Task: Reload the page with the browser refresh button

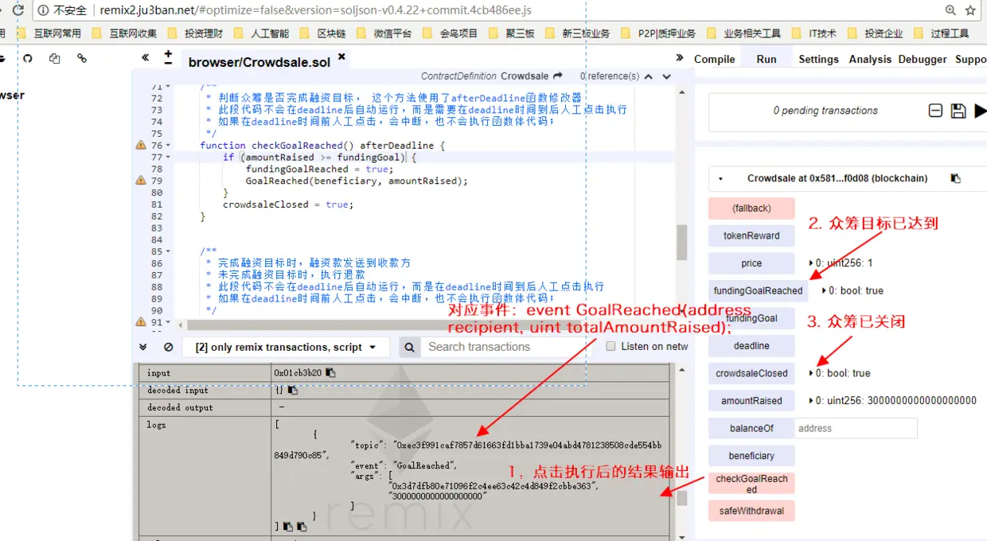Action: (17, 10)
